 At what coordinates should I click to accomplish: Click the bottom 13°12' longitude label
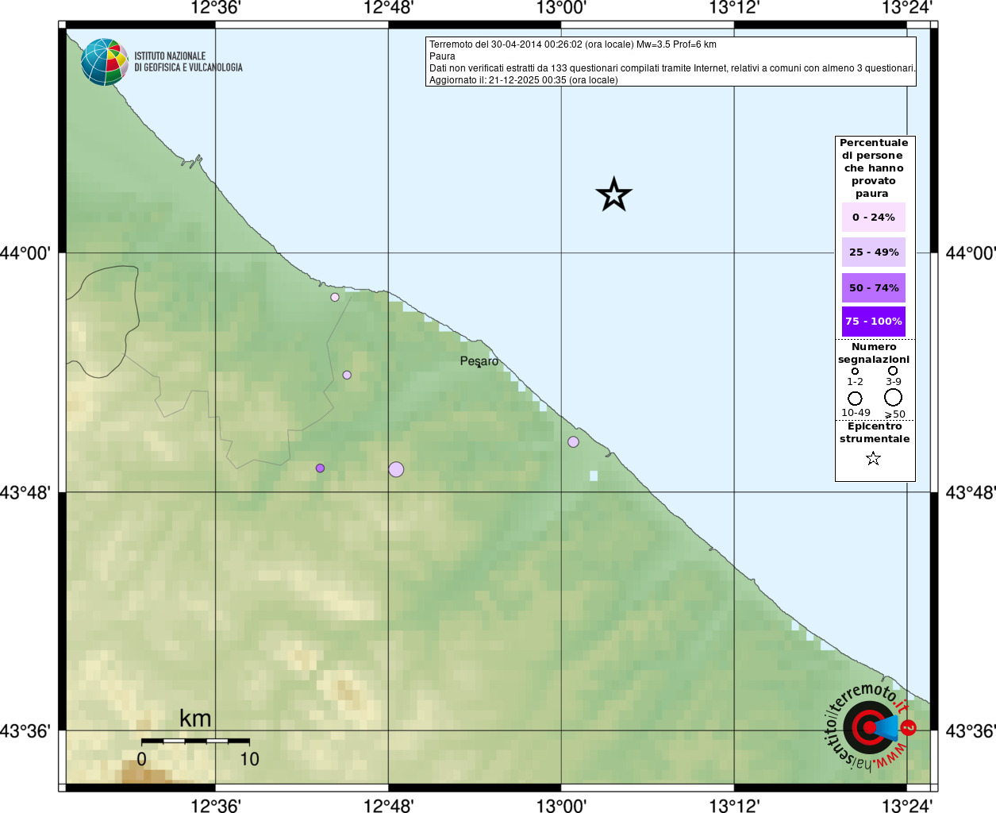734,806
